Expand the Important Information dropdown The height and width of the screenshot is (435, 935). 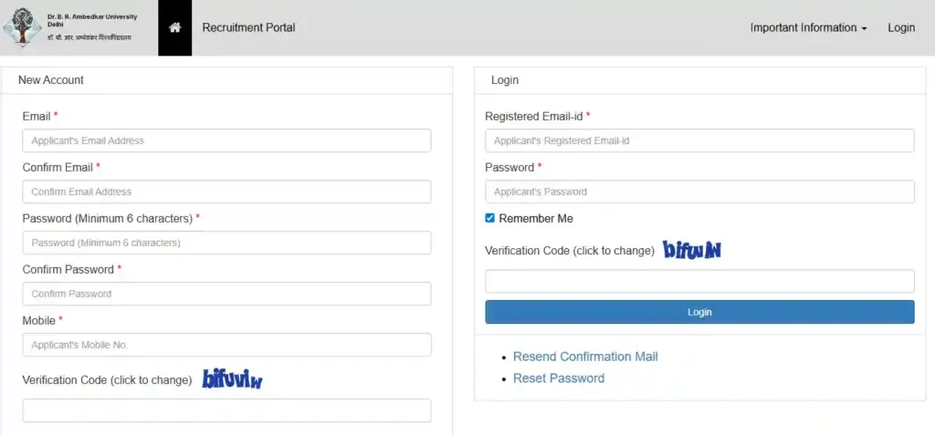tap(808, 27)
